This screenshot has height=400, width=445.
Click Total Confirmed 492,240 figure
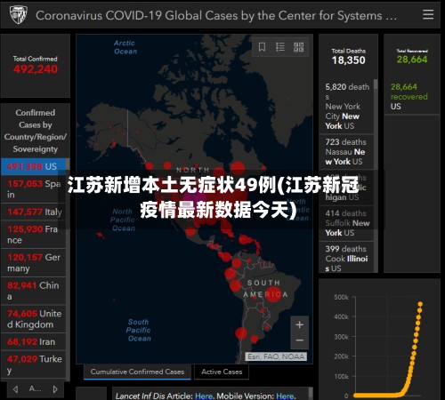[36, 69]
